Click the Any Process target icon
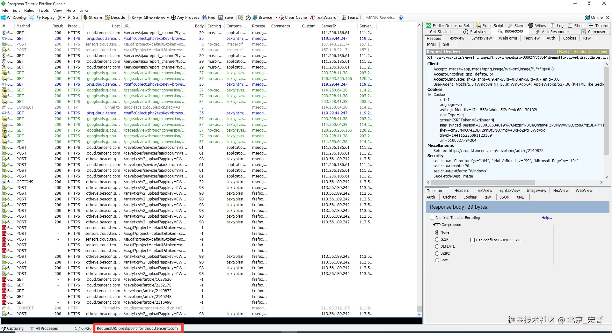 (173, 18)
